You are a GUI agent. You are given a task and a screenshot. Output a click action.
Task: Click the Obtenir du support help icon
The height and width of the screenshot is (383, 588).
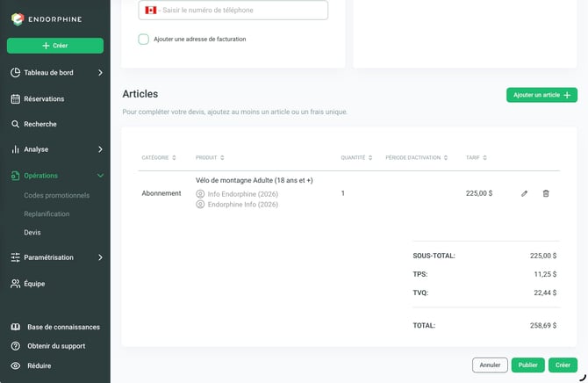point(16,346)
